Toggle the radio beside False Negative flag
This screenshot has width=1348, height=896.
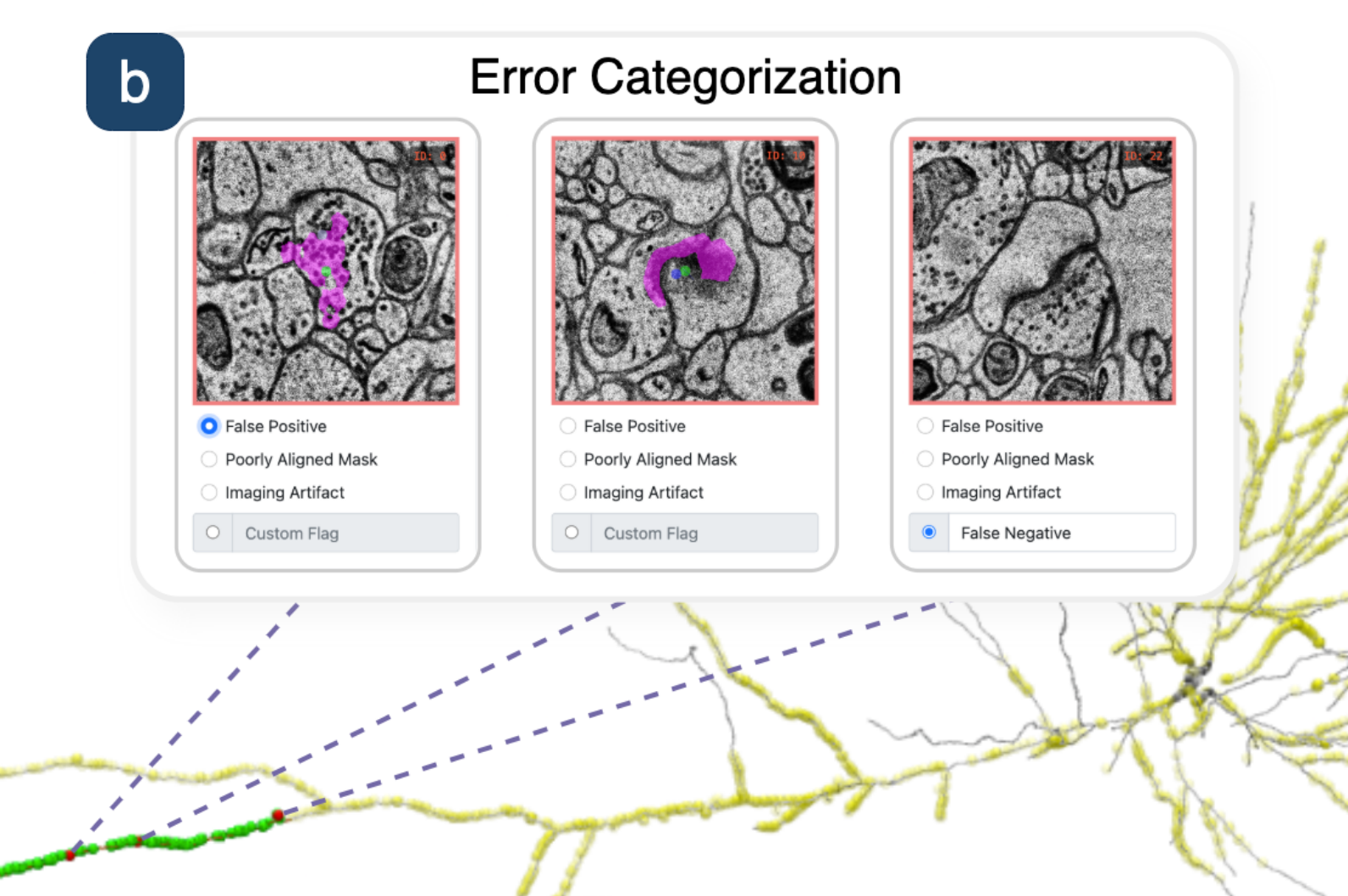point(929,532)
